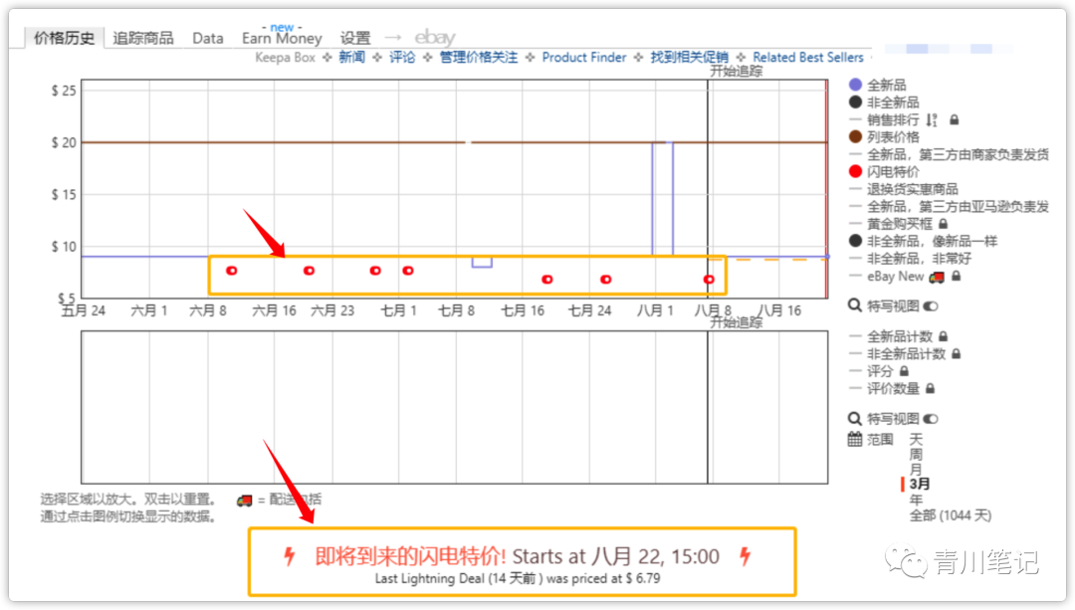Toggle 非全新品，非常好 legend entry
Image resolution: width=1075 pixels, height=610 pixels.
tap(920, 259)
